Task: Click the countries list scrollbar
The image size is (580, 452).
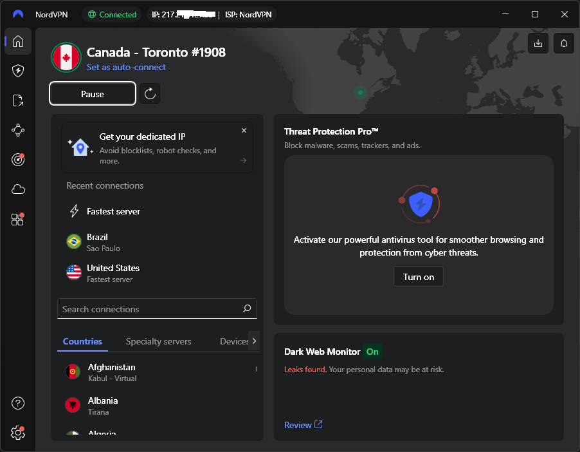Action: pyautogui.click(x=257, y=369)
